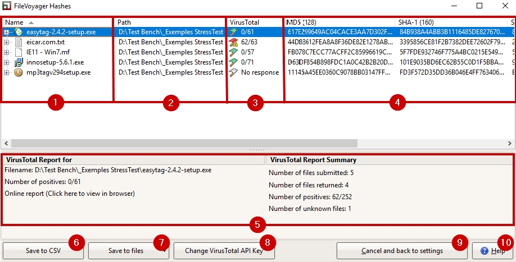Image resolution: width=516 pixels, height=262 pixels.
Task: Click the innosetup-5.6.1.exe installer icon
Action: pos(19,62)
